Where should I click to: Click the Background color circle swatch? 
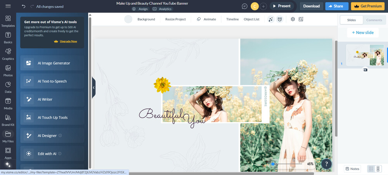[128, 19]
